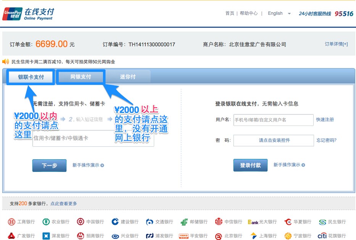Screen dimensions: 356x240
Task: Select the 交通银行 bank icon
Action: click(150, 222)
